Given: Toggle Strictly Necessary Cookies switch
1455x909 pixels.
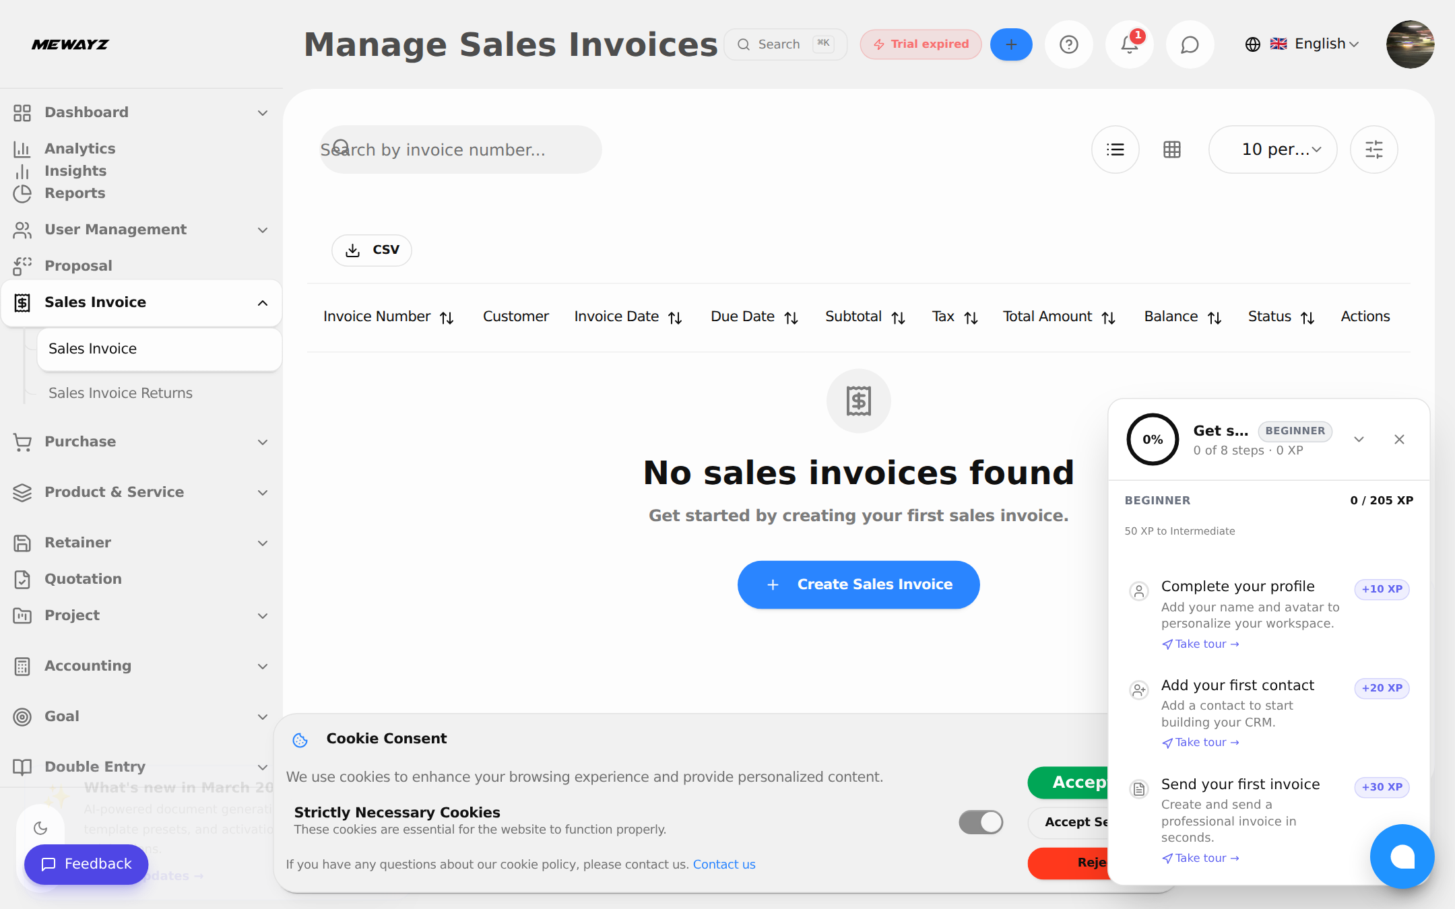Looking at the screenshot, I should pos(981,822).
